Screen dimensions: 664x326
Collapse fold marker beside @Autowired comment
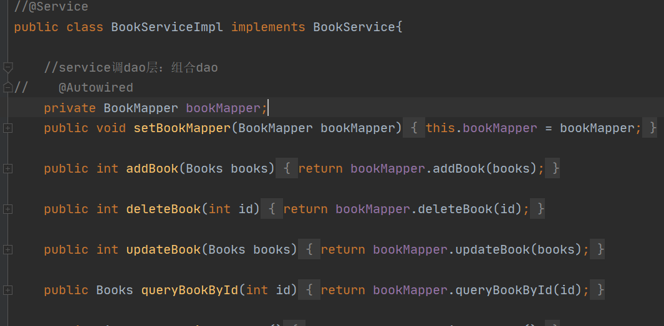point(7,88)
